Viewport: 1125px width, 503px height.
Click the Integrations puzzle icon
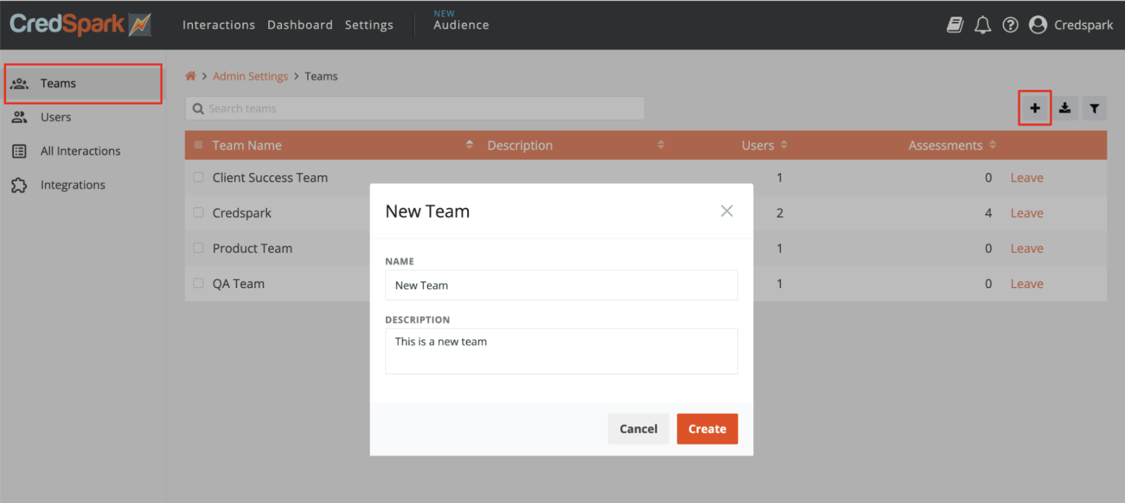[20, 185]
